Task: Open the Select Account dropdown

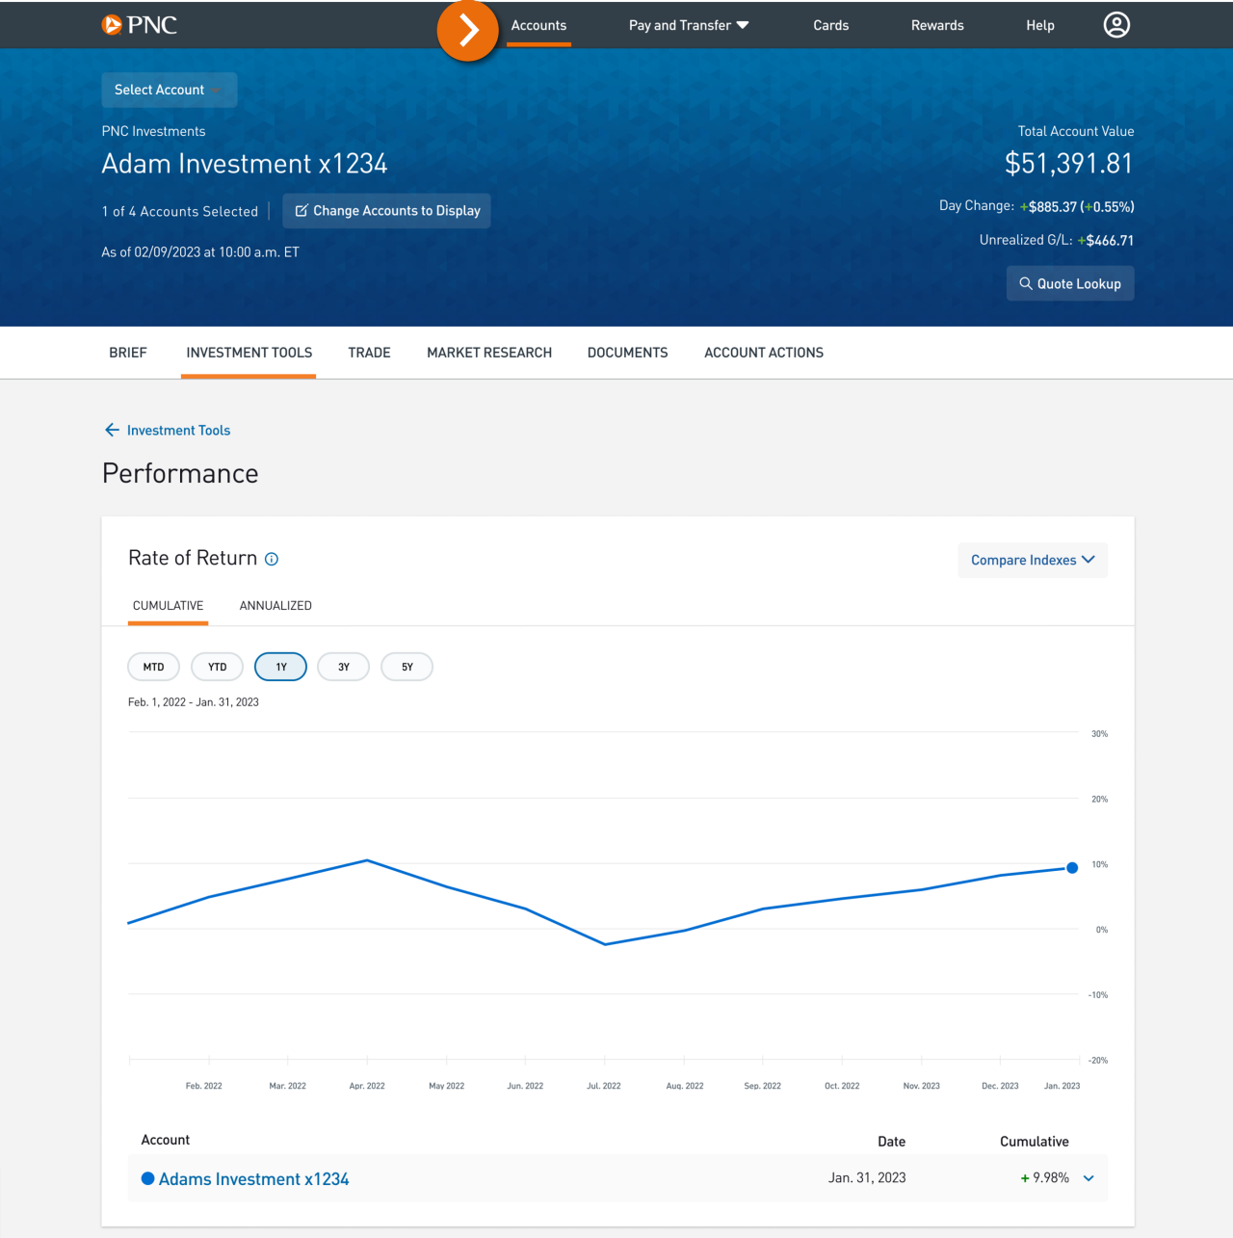Action: click(x=169, y=90)
